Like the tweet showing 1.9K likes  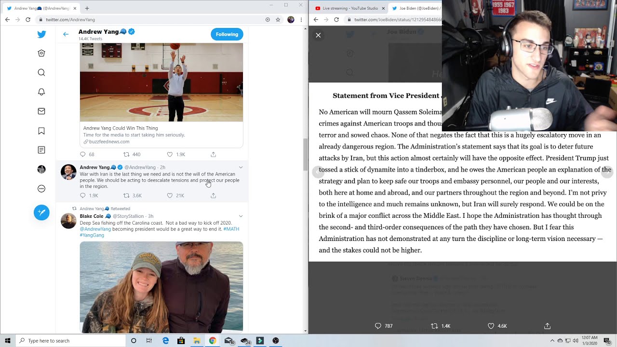(x=170, y=154)
